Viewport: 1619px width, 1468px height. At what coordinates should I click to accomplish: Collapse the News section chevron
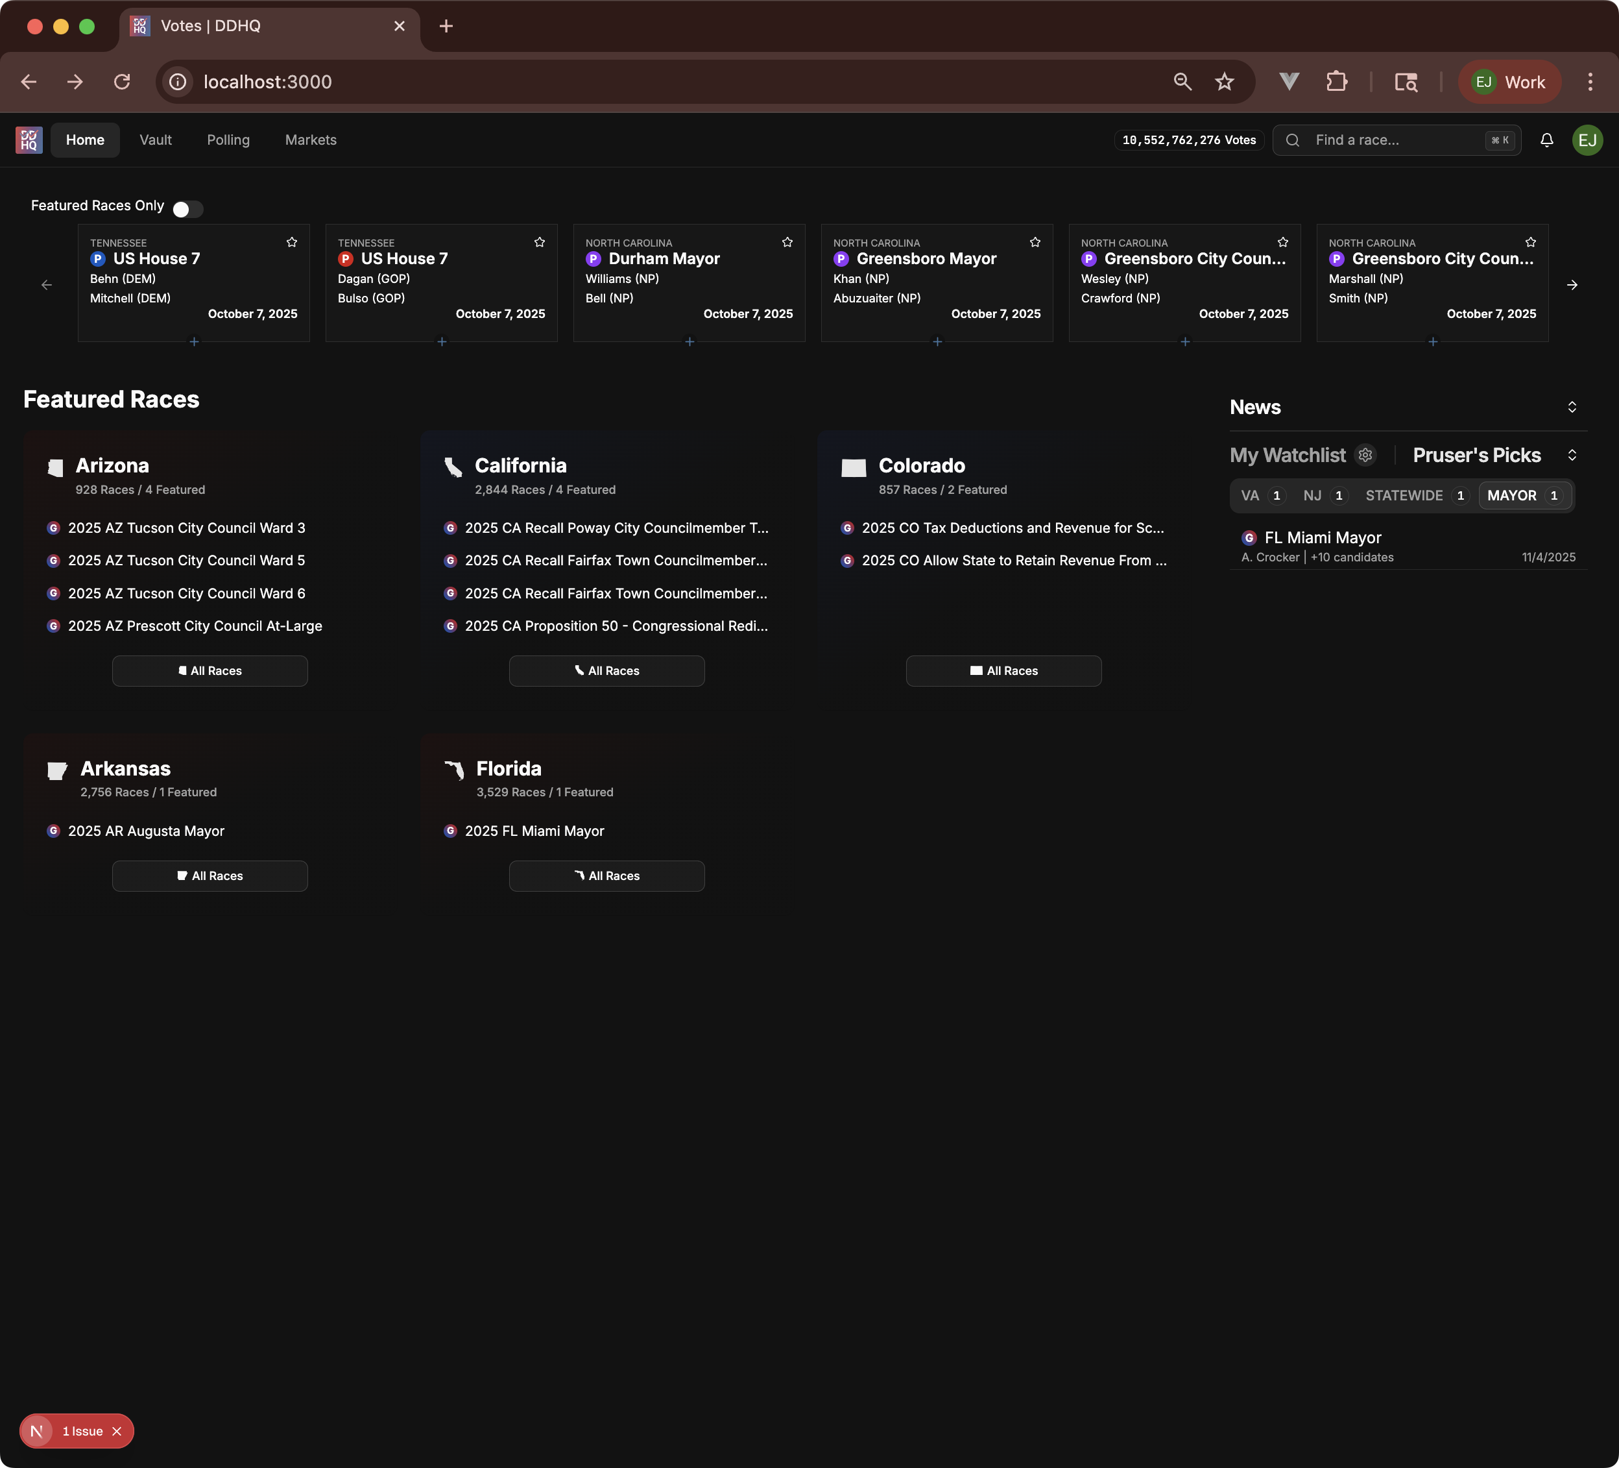1572,406
